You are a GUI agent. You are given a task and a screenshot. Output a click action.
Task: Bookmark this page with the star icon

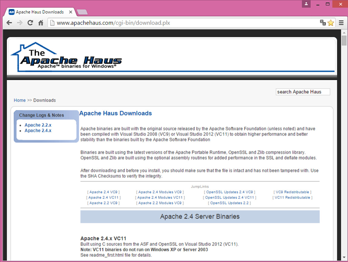click(331, 23)
